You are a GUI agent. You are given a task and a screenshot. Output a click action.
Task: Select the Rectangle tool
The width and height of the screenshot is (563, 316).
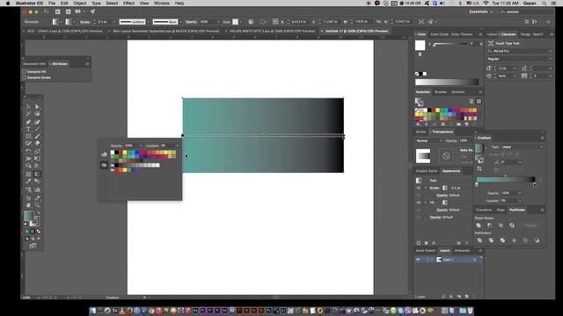coord(28,137)
